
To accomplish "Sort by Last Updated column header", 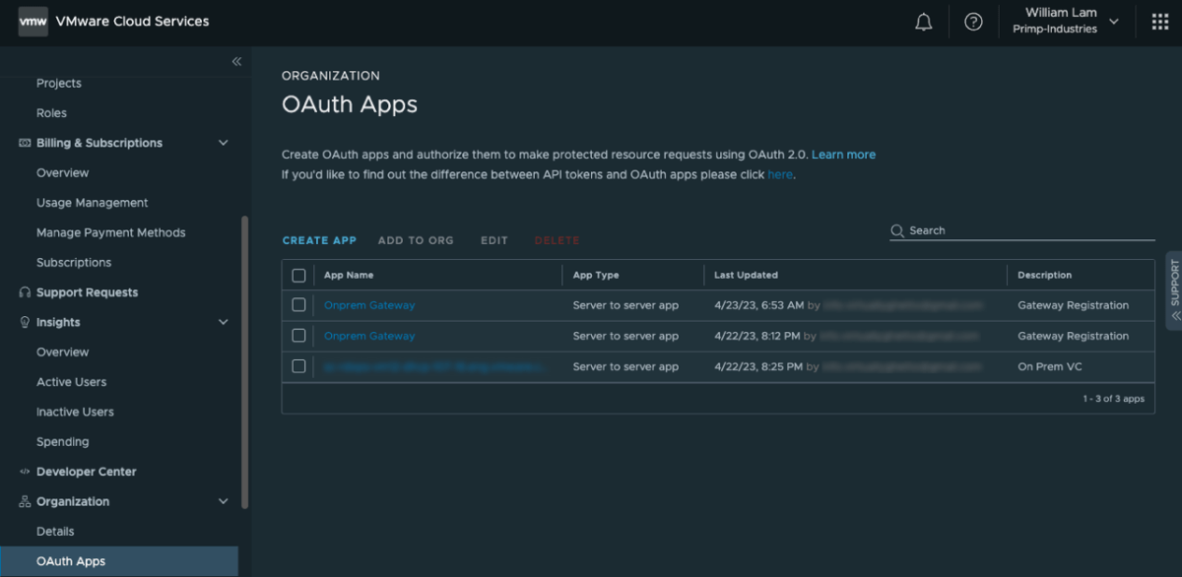I will (x=746, y=276).
